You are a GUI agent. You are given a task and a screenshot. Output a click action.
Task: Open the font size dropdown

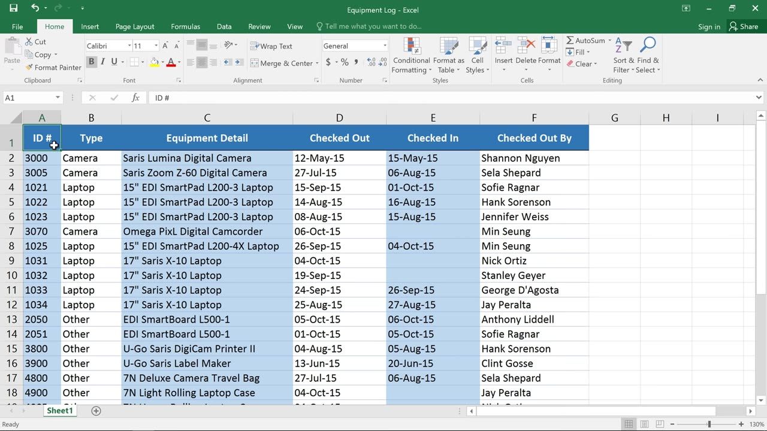click(x=156, y=46)
